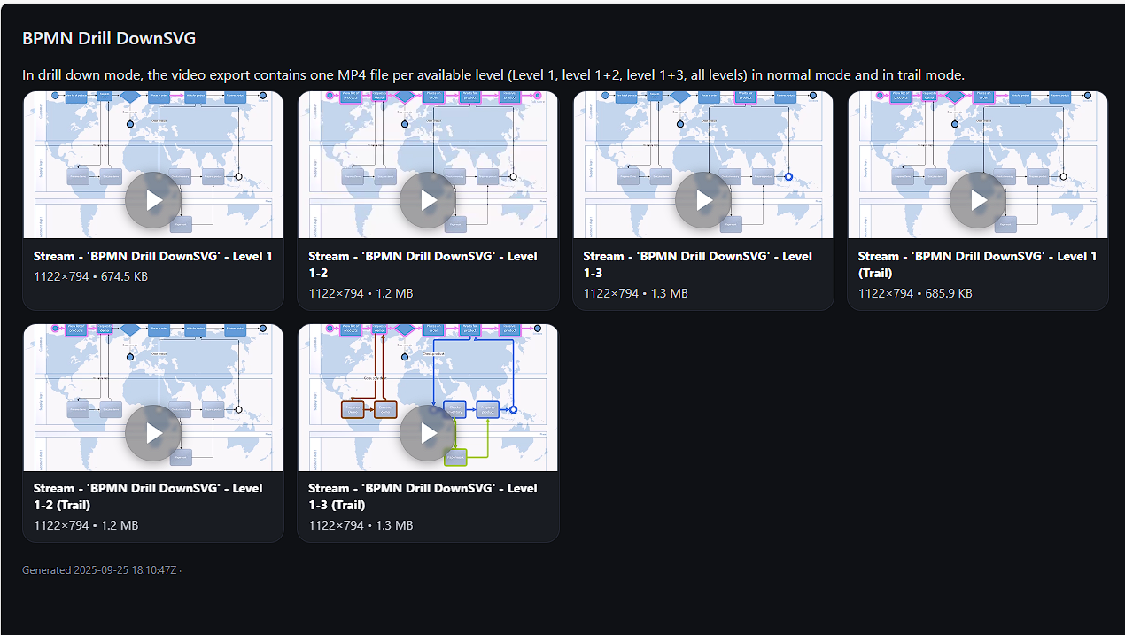1125x635 pixels.
Task: Click the title 'Stream - BPMN Drill DownSVG - Level 1'
Action: pos(153,256)
